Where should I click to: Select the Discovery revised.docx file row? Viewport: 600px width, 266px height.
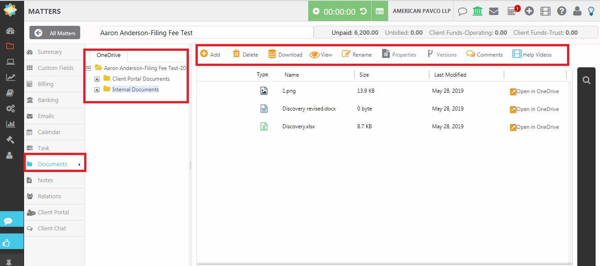(309, 109)
